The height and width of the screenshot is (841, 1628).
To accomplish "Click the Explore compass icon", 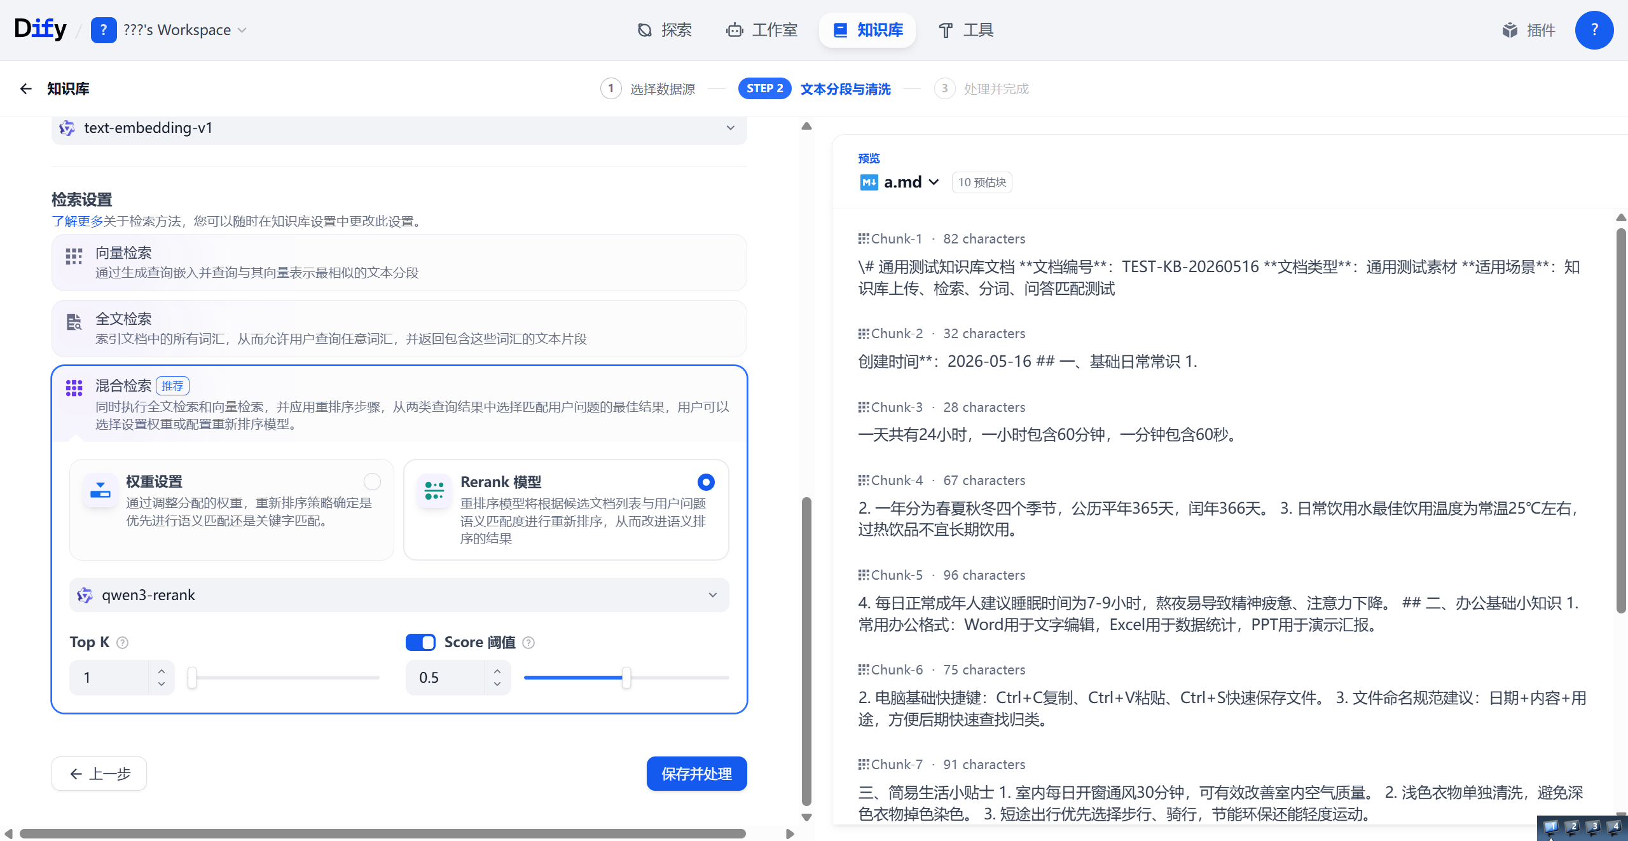I will (645, 30).
